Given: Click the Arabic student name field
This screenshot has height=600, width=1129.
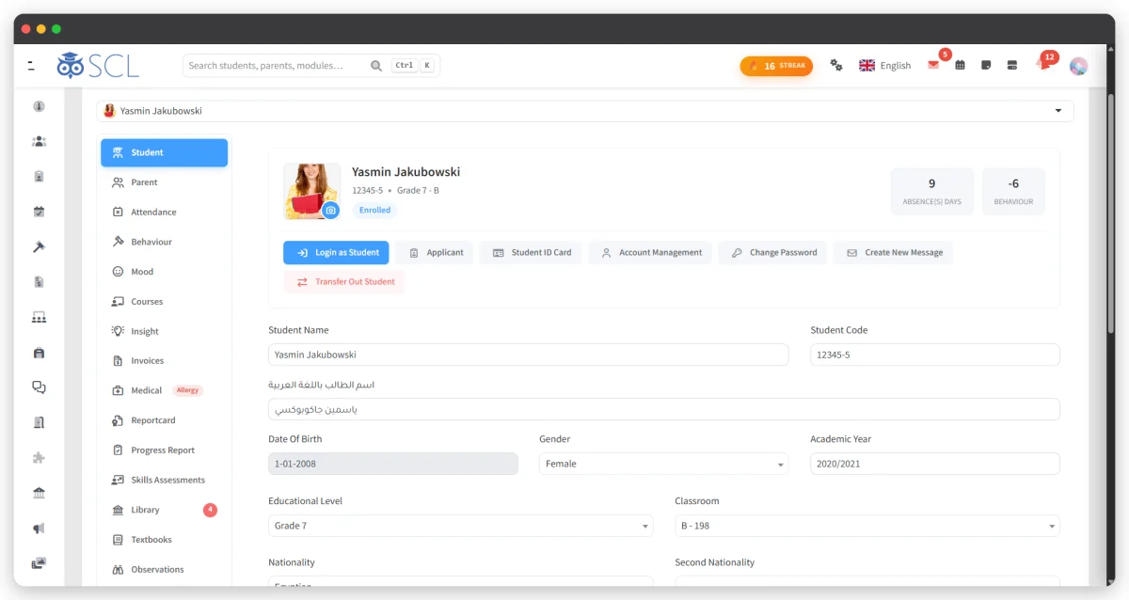Looking at the screenshot, I should point(664,409).
